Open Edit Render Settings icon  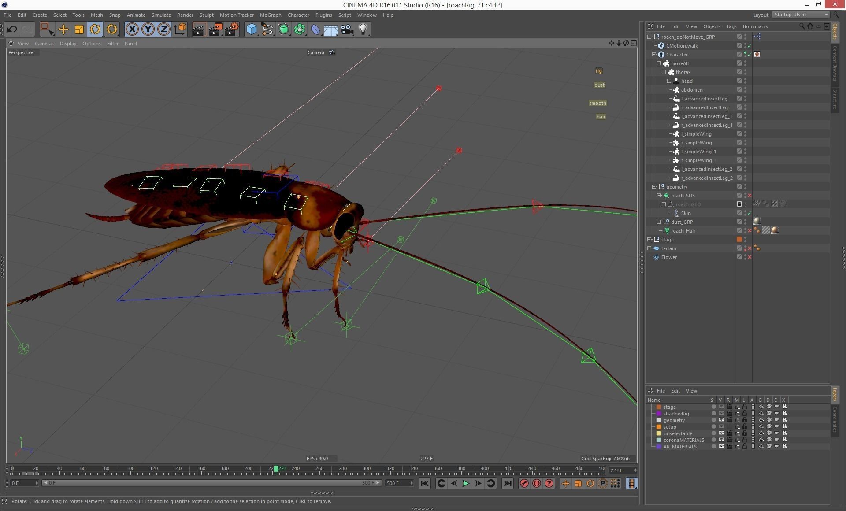coord(232,30)
